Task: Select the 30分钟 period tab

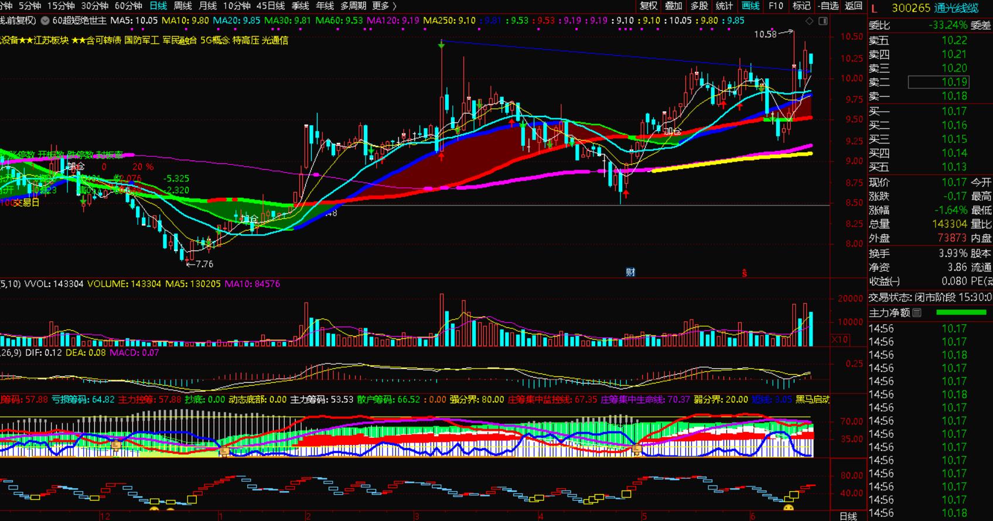Action: point(95,6)
